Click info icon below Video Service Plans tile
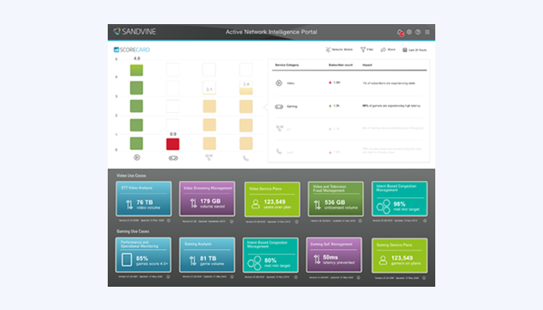543x310 pixels. [296, 222]
